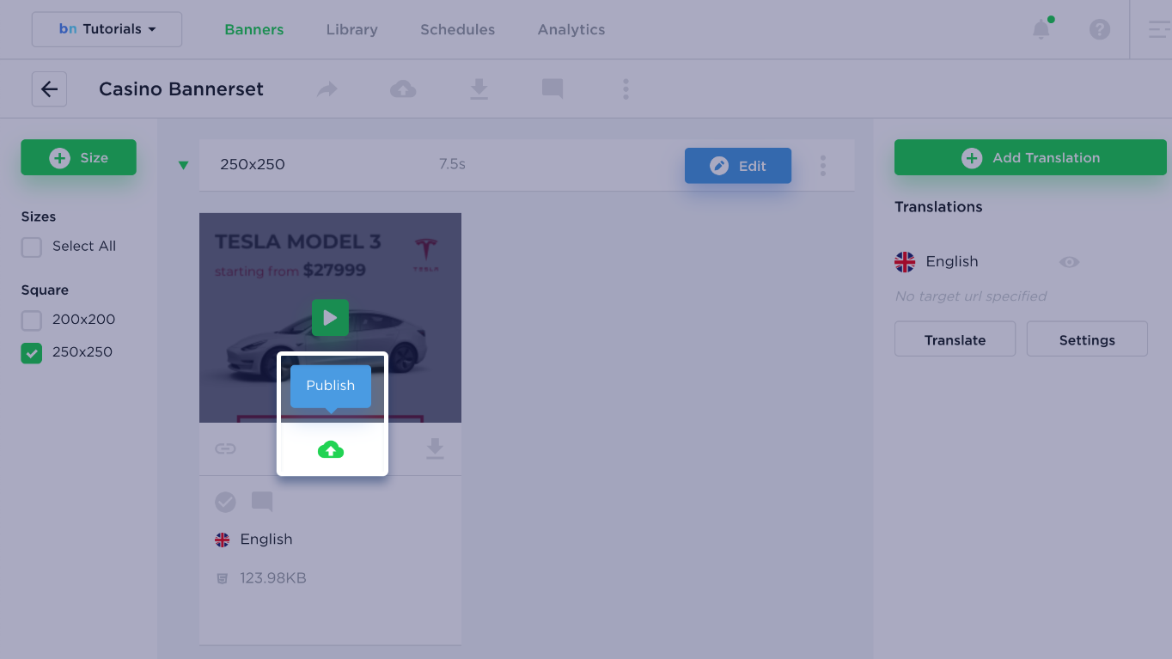This screenshot has height=659, width=1172.
Task: Click the English flag under banner card
Action: tap(223, 540)
